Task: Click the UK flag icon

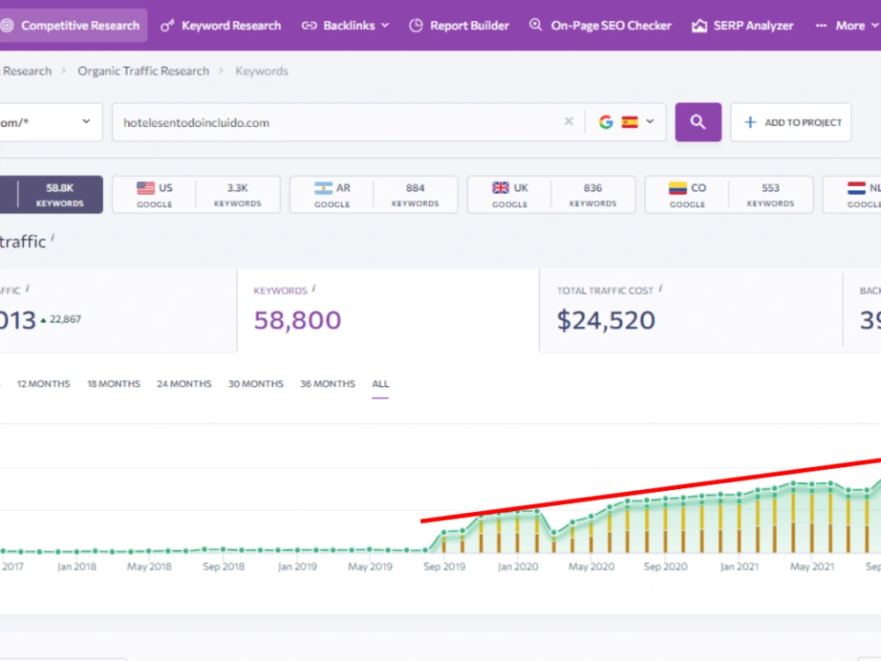Action: click(500, 188)
